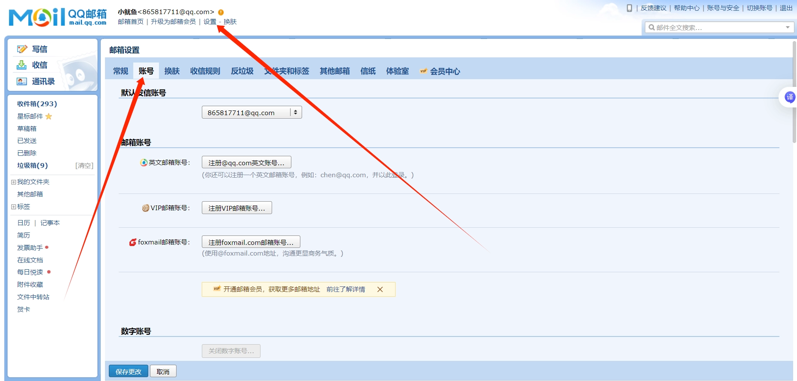The width and height of the screenshot is (797, 381).
Task: Switch to the 反垃圾 tab
Action: coord(242,71)
